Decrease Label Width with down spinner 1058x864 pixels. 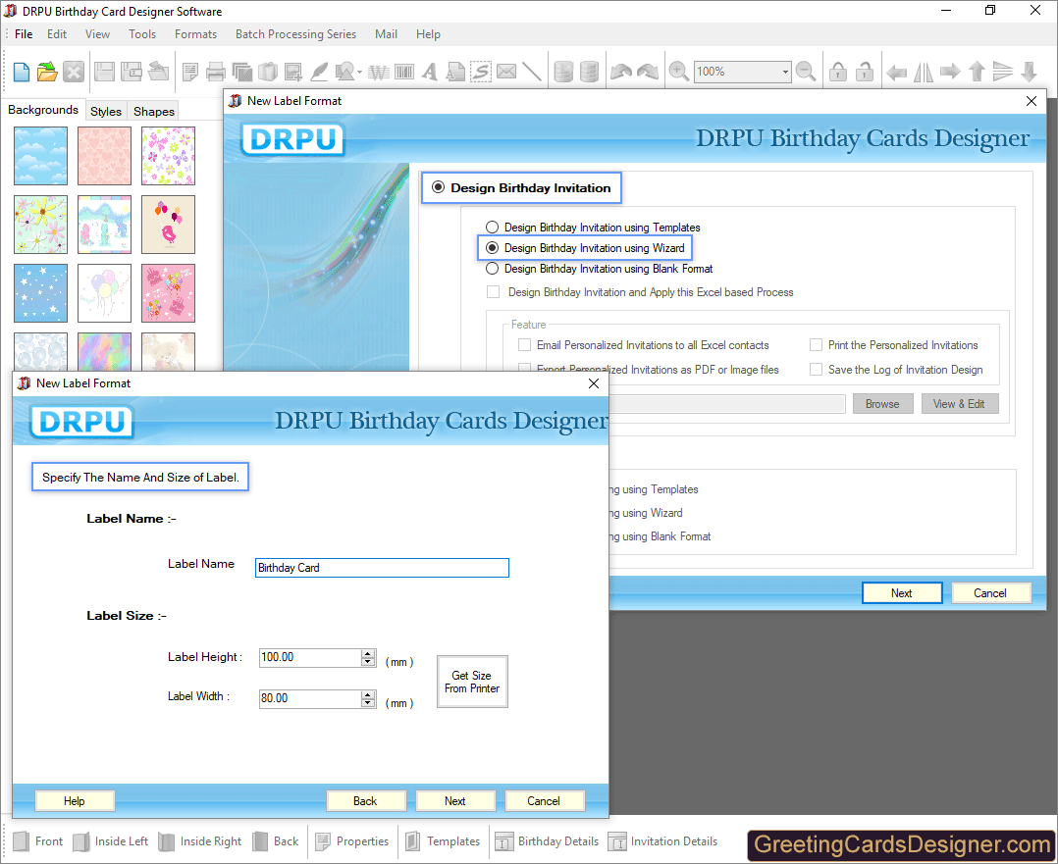pos(368,703)
